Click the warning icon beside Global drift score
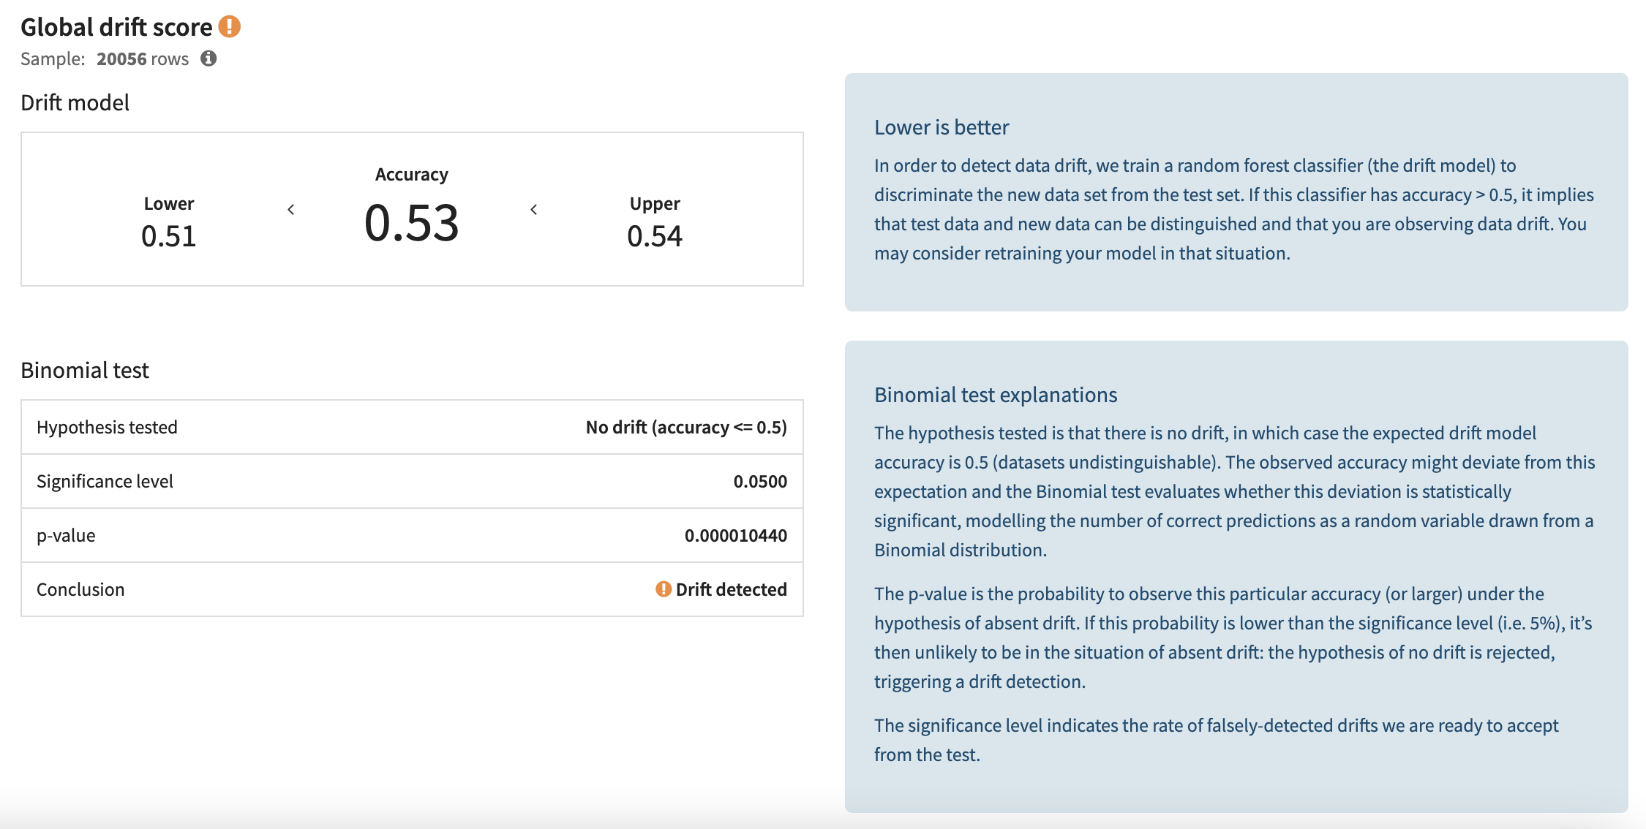The image size is (1646, 829). [x=230, y=25]
